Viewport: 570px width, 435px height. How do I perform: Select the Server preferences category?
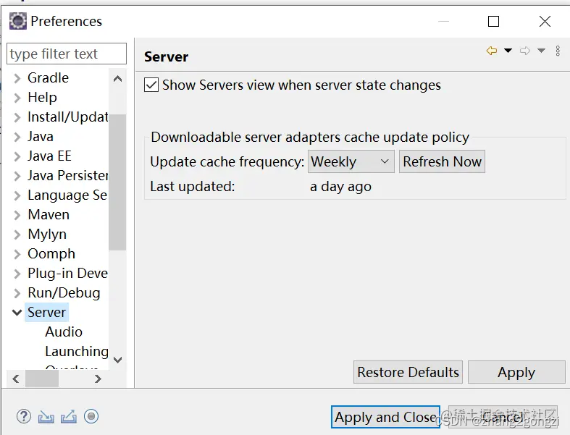pyautogui.click(x=46, y=312)
